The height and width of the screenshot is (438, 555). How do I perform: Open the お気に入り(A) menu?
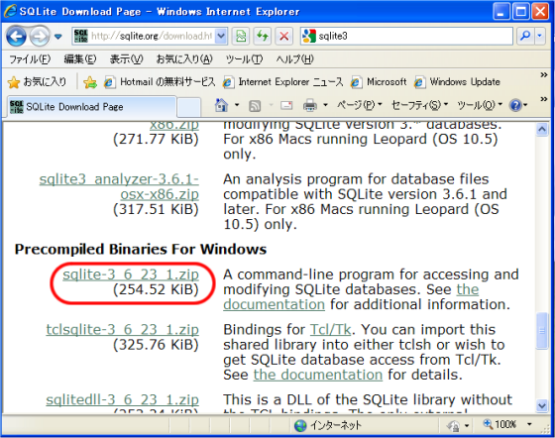(184, 59)
